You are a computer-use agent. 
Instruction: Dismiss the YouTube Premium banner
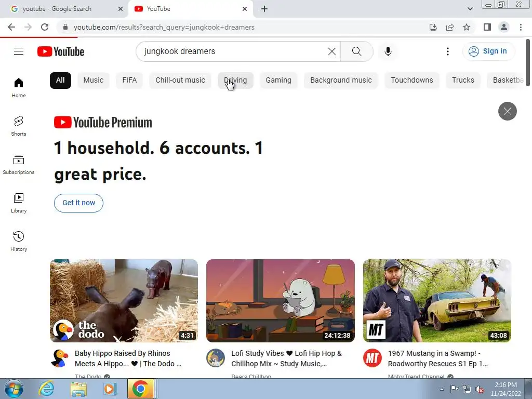pos(507,111)
